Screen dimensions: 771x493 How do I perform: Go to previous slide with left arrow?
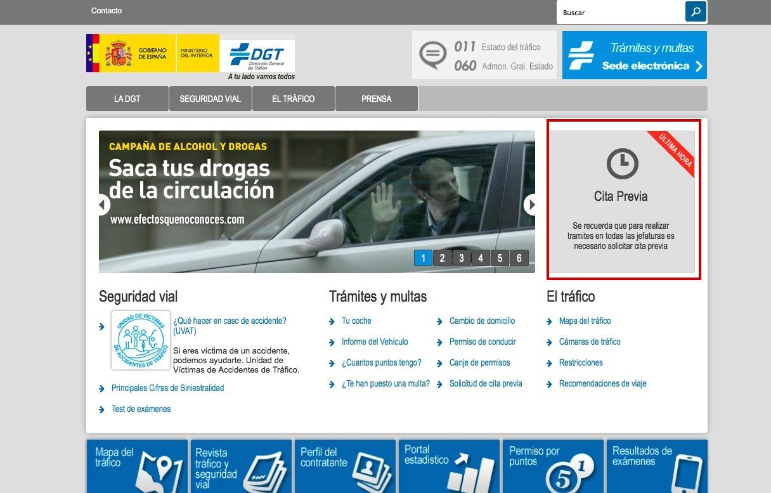(x=103, y=204)
